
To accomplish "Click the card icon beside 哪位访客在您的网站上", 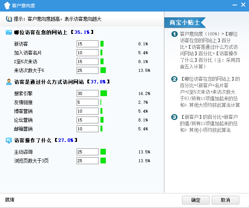I will (9, 32).
